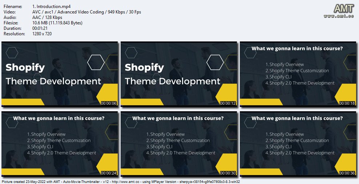This screenshot has height=184, width=359.
Task: Click the 'Resolution:' label
Action: click(x=14, y=34)
